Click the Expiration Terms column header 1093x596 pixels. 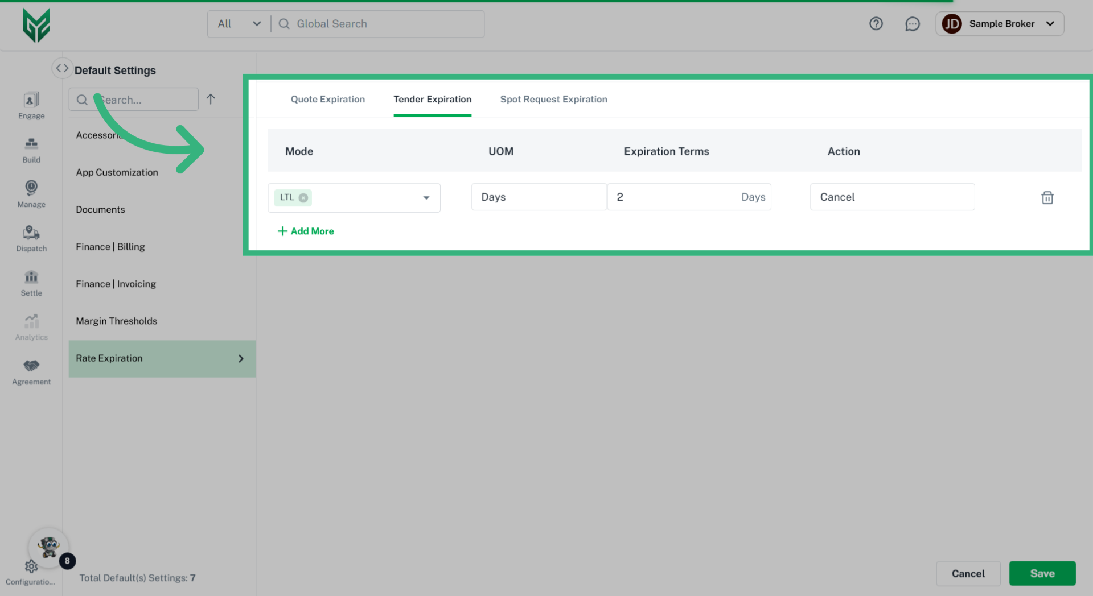click(x=666, y=151)
